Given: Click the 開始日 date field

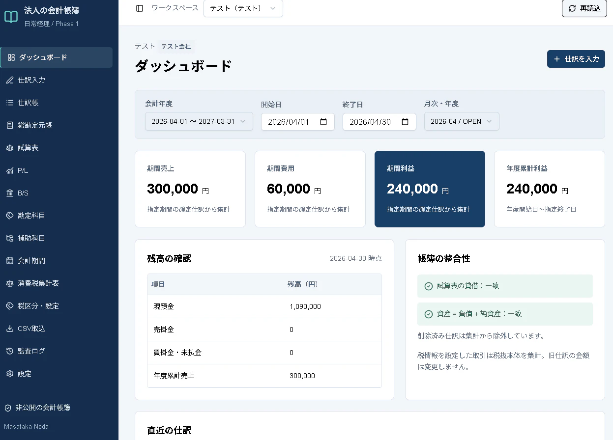Looking at the screenshot, I should [298, 122].
